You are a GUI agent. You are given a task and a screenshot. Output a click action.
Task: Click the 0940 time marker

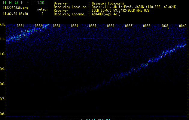click(183, 25)
